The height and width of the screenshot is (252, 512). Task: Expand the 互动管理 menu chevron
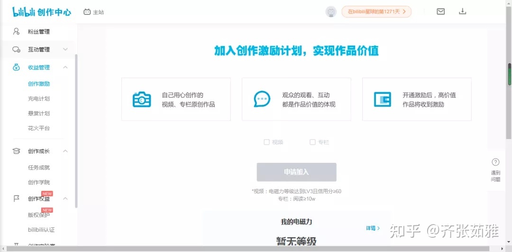point(65,49)
